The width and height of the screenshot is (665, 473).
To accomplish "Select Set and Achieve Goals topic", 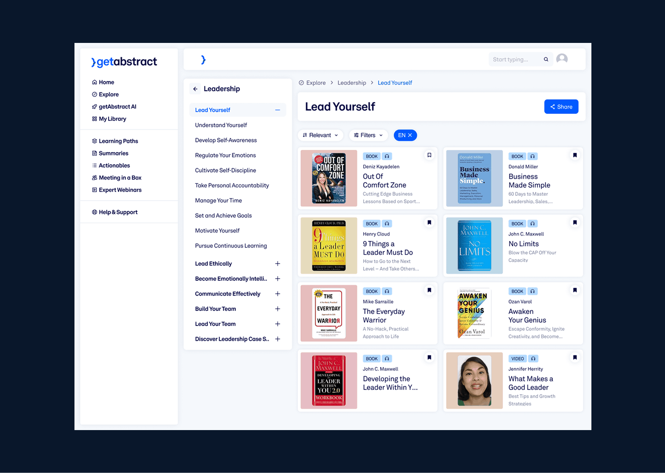I will (x=223, y=216).
